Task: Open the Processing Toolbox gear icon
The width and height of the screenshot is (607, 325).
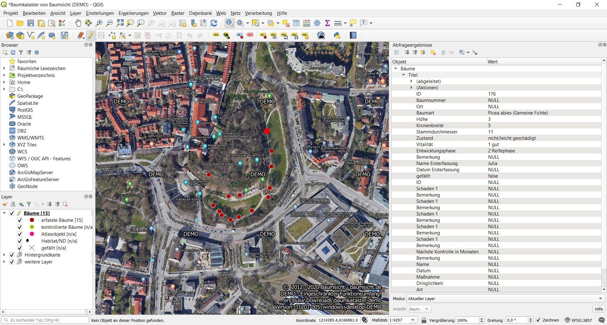Action: [317, 23]
